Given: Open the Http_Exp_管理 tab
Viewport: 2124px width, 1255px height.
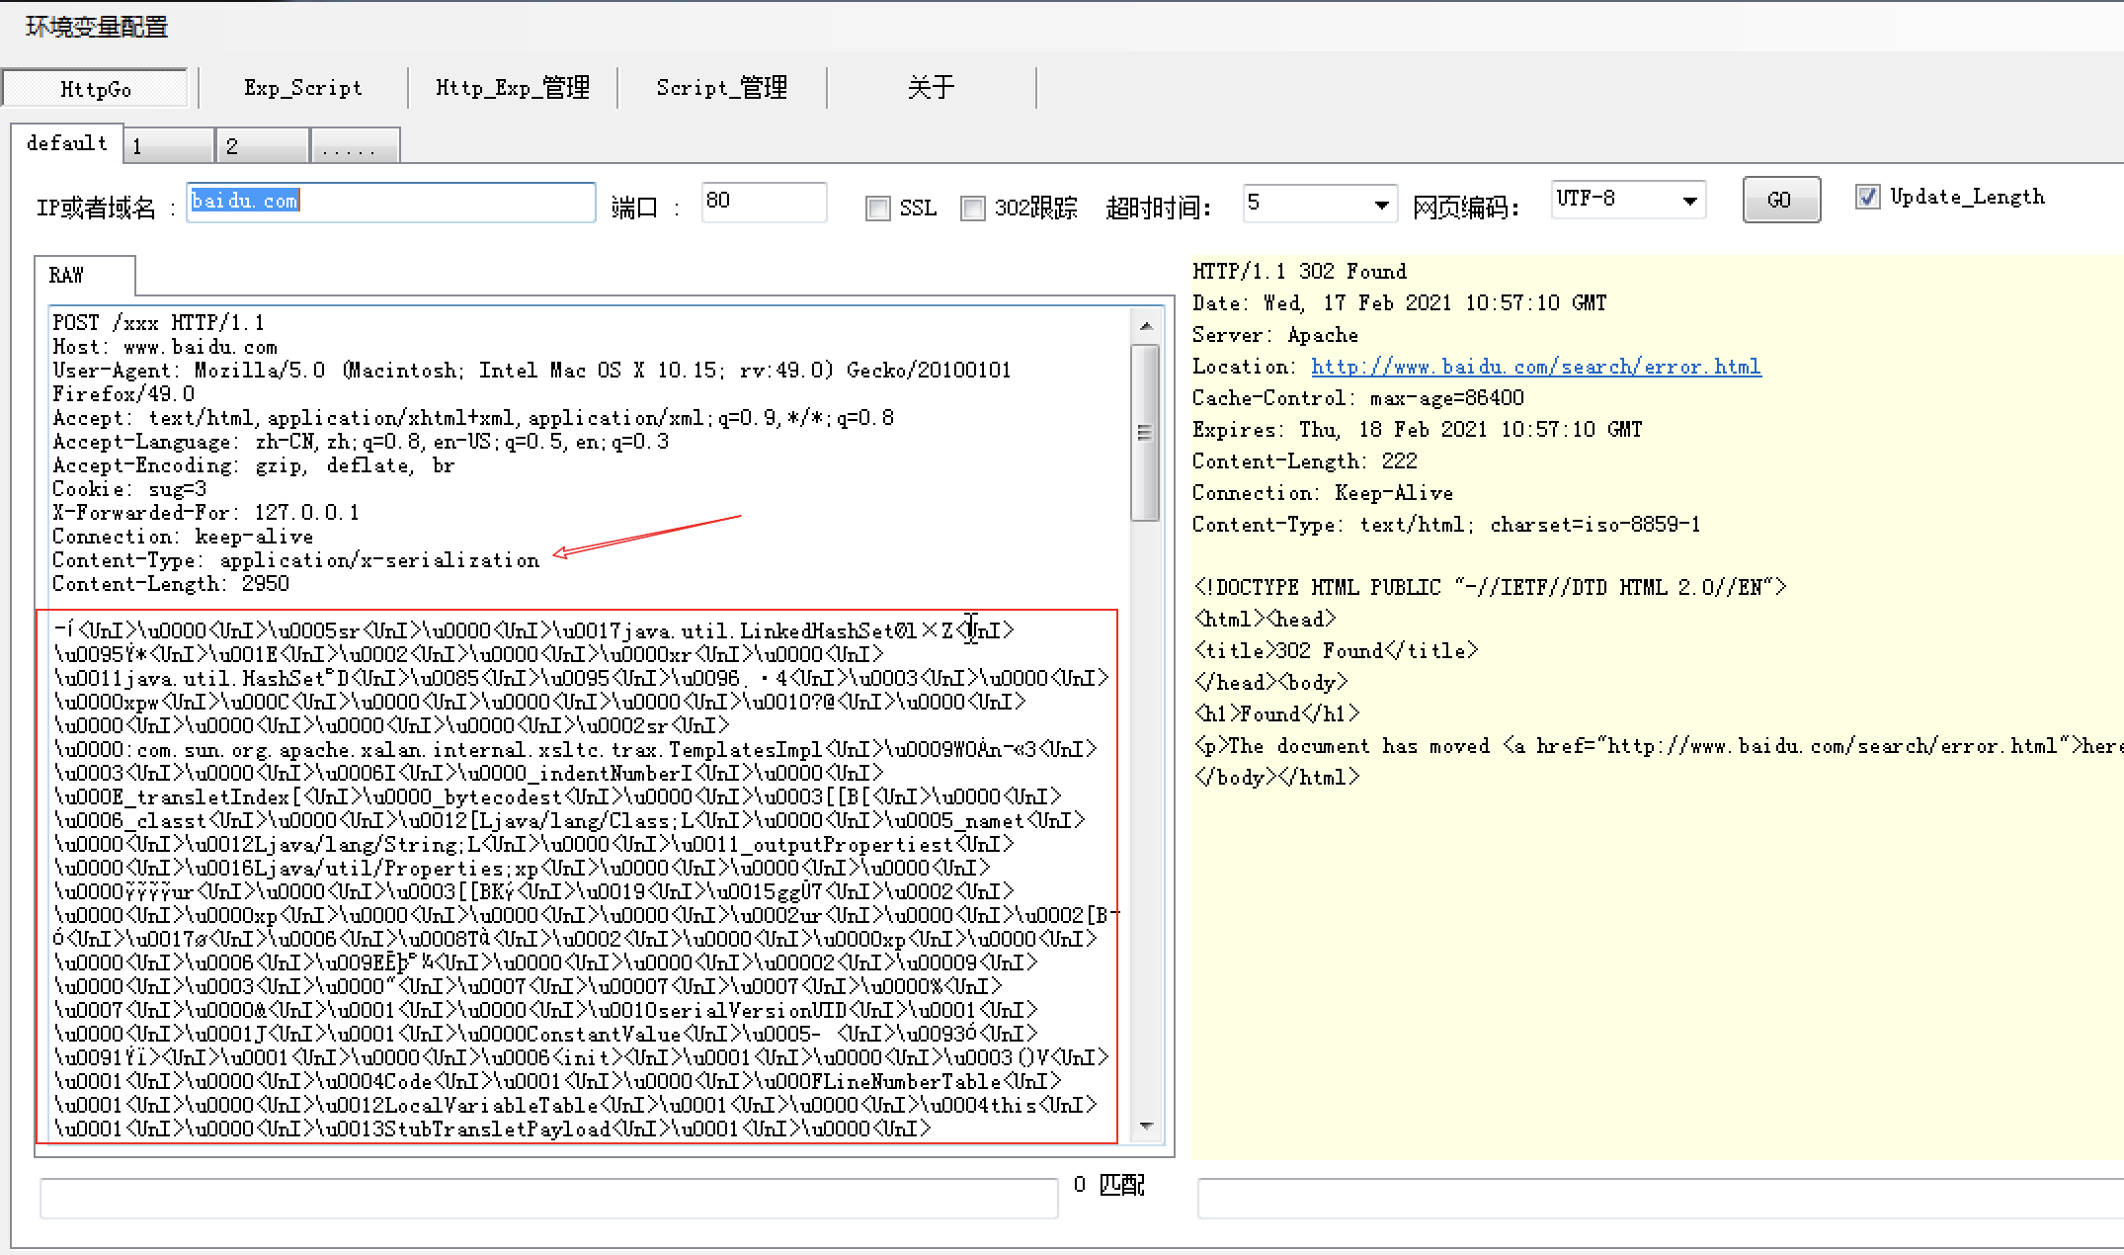Looking at the screenshot, I should click(x=512, y=88).
